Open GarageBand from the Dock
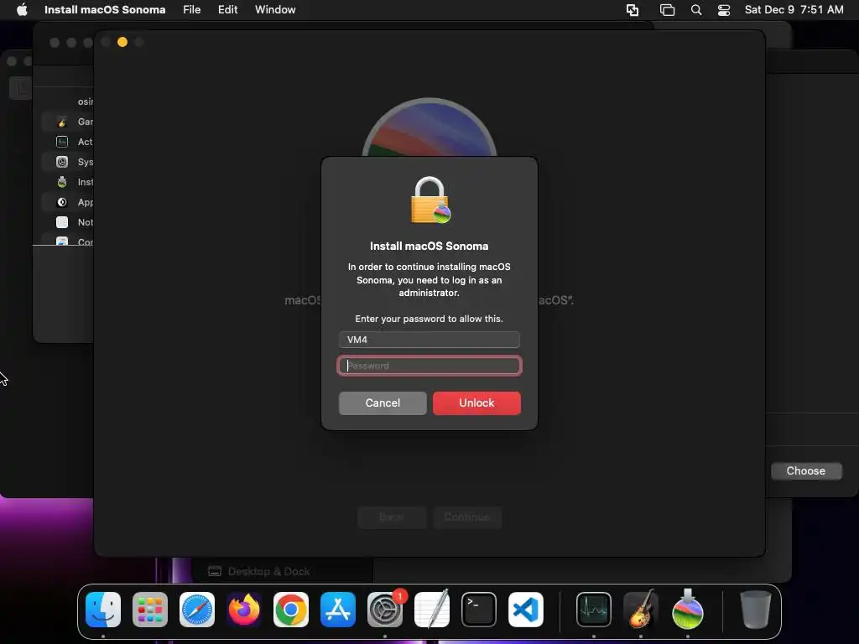This screenshot has height=644, width=859. point(640,610)
